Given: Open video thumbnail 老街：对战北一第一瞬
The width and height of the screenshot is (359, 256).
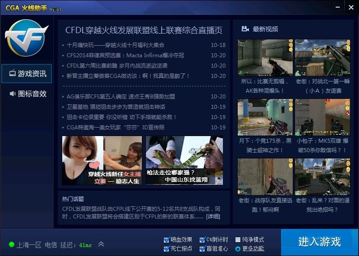Looking at the screenshot, I should [323, 58].
